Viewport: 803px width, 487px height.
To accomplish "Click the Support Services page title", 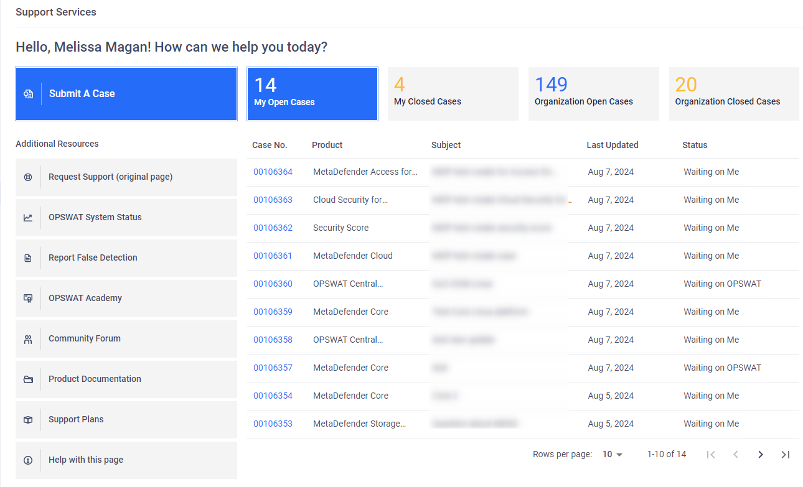I will pyautogui.click(x=56, y=12).
